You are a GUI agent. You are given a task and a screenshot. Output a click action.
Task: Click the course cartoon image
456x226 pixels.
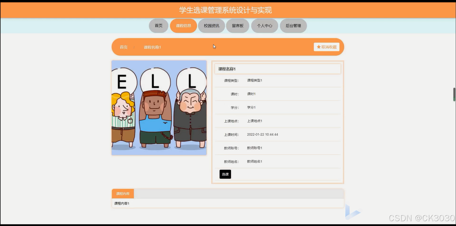point(159,108)
